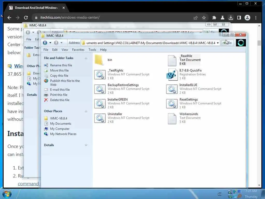Click Publish this file to the Web
The width and height of the screenshot is (265, 199).
[x=65, y=83]
